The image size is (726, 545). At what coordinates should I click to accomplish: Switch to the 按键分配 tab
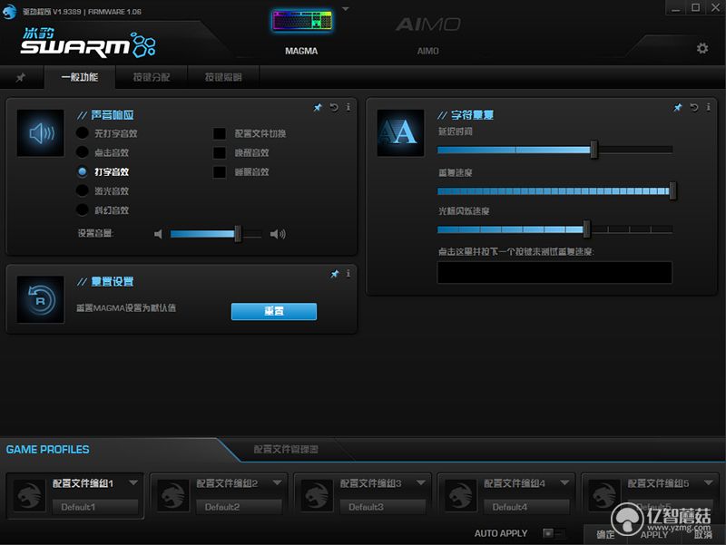(x=152, y=77)
